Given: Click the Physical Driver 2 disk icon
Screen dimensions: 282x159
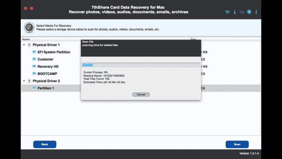Looking at the screenshot, I should point(29,81).
